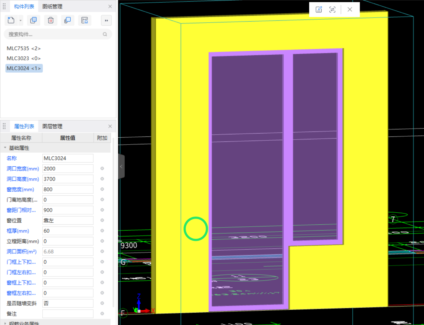This screenshot has height=325, width=424.
Task: Collapse the left side panel arrow
Action: [121, 166]
